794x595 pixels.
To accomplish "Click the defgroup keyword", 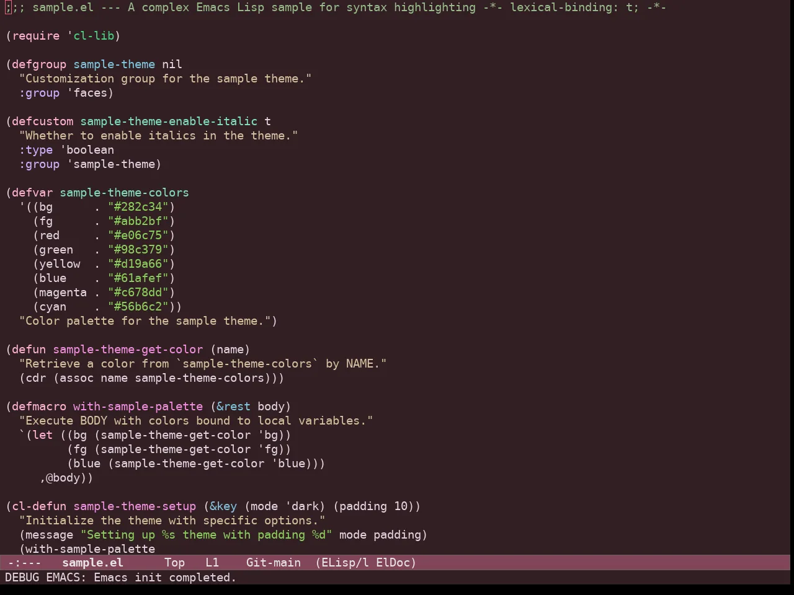I will 39,64.
